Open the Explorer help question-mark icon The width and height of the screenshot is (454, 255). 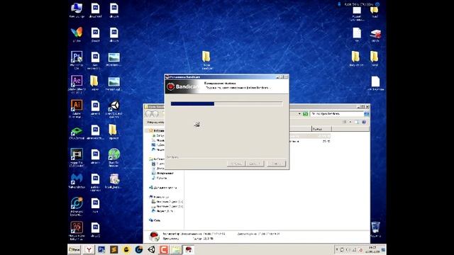tap(364, 123)
